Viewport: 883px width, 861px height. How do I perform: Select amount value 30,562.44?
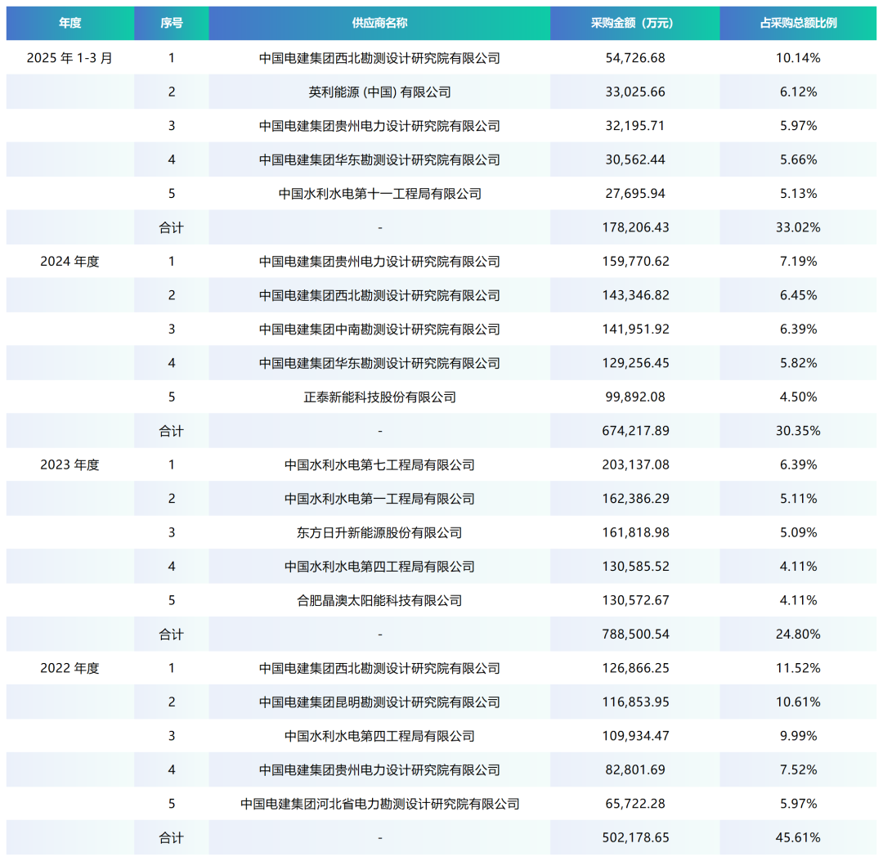(635, 160)
